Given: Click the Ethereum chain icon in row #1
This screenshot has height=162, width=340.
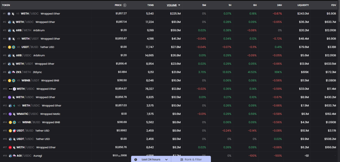Looking at the screenshot, I should [9, 14].
